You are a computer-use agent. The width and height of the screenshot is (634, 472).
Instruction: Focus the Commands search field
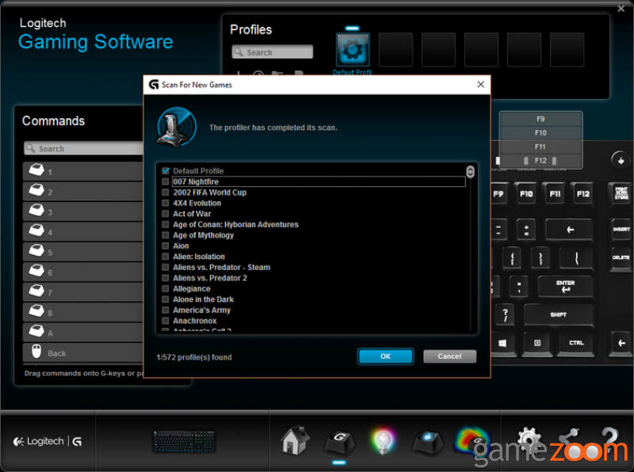[84, 148]
